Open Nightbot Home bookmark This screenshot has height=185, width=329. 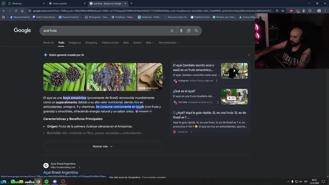(200, 17)
